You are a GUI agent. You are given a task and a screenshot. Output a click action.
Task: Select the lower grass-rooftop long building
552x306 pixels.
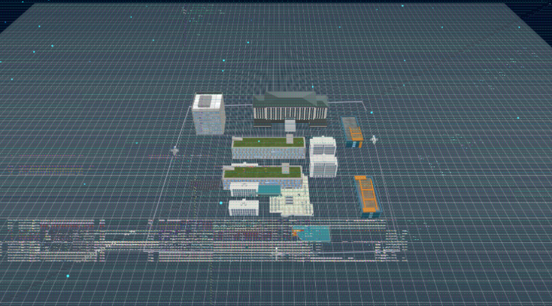tap(263, 177)
